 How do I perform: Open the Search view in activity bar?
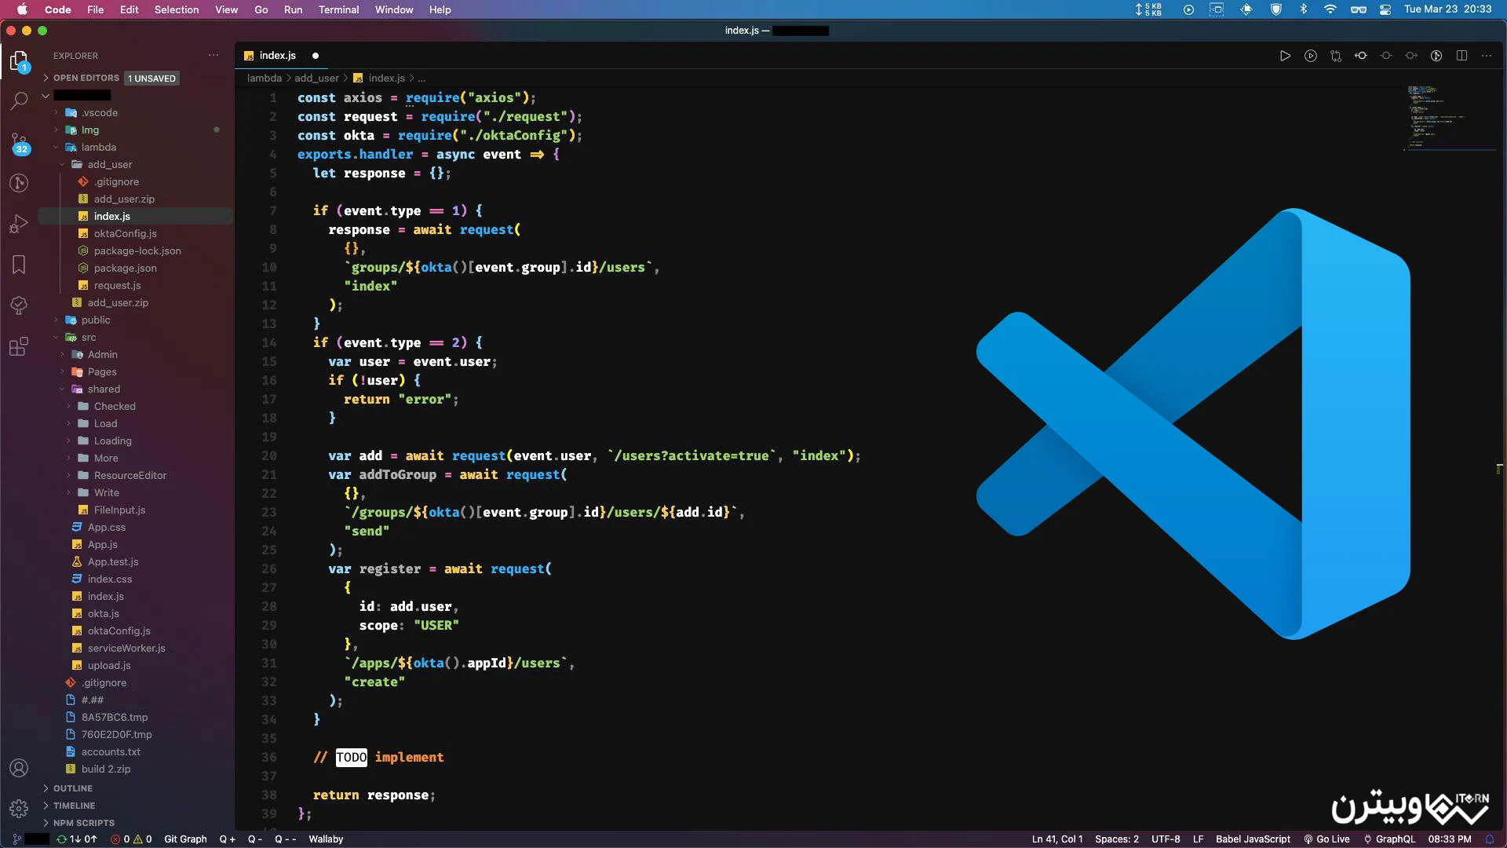click(19, 101)
